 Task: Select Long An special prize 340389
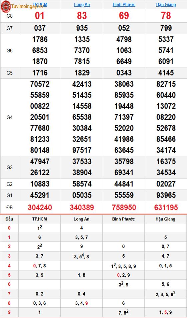[82, 208]
